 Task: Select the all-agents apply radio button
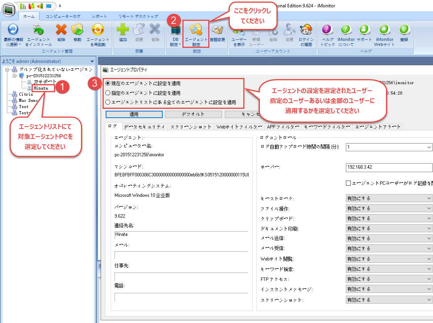(x=108, y=103)
